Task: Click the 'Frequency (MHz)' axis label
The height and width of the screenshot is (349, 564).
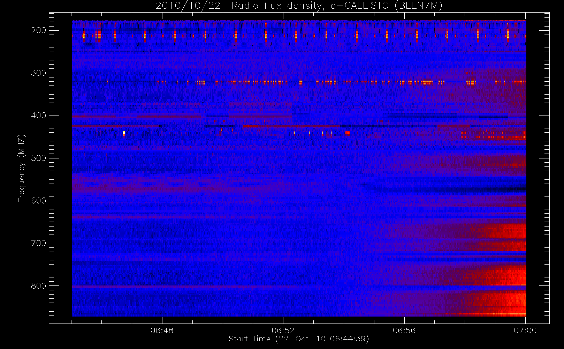Action: (x=22, y=168)
